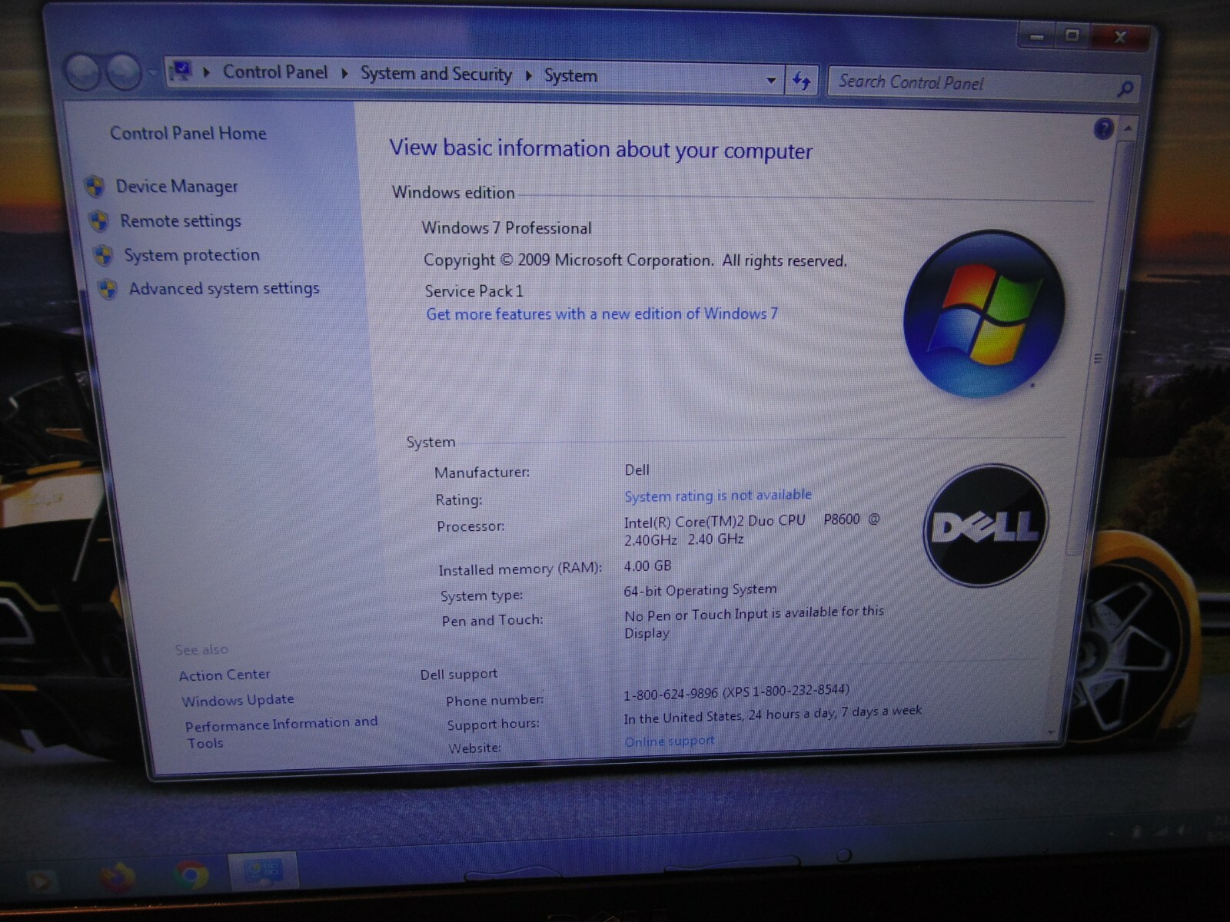Viewport: 1230px width, 922px height.
Task: Click the Advanced system settings shield icon
Action: point(108,290)
